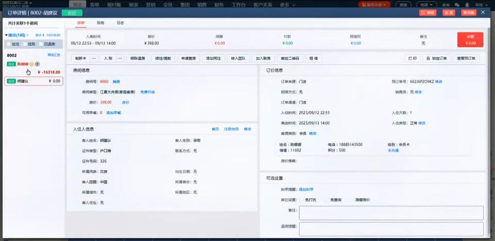
Task: Click into the 备注 remarks text box
Action: (x=391, y=213)
